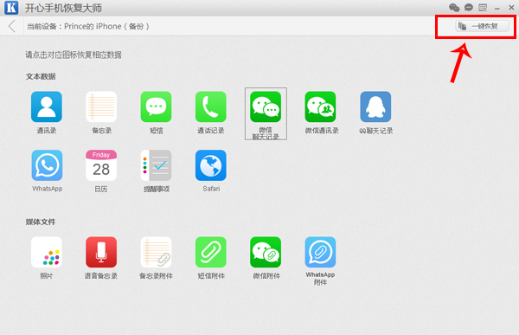This screenshot has width=519, height=335.
Task: Open the 短信附件 message attachment icon
Action: pyautogui.click(x=211, y=252)
